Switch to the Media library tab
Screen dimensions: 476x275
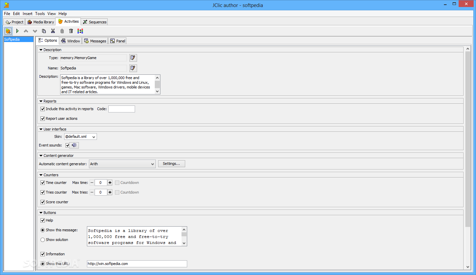point(40,22)
